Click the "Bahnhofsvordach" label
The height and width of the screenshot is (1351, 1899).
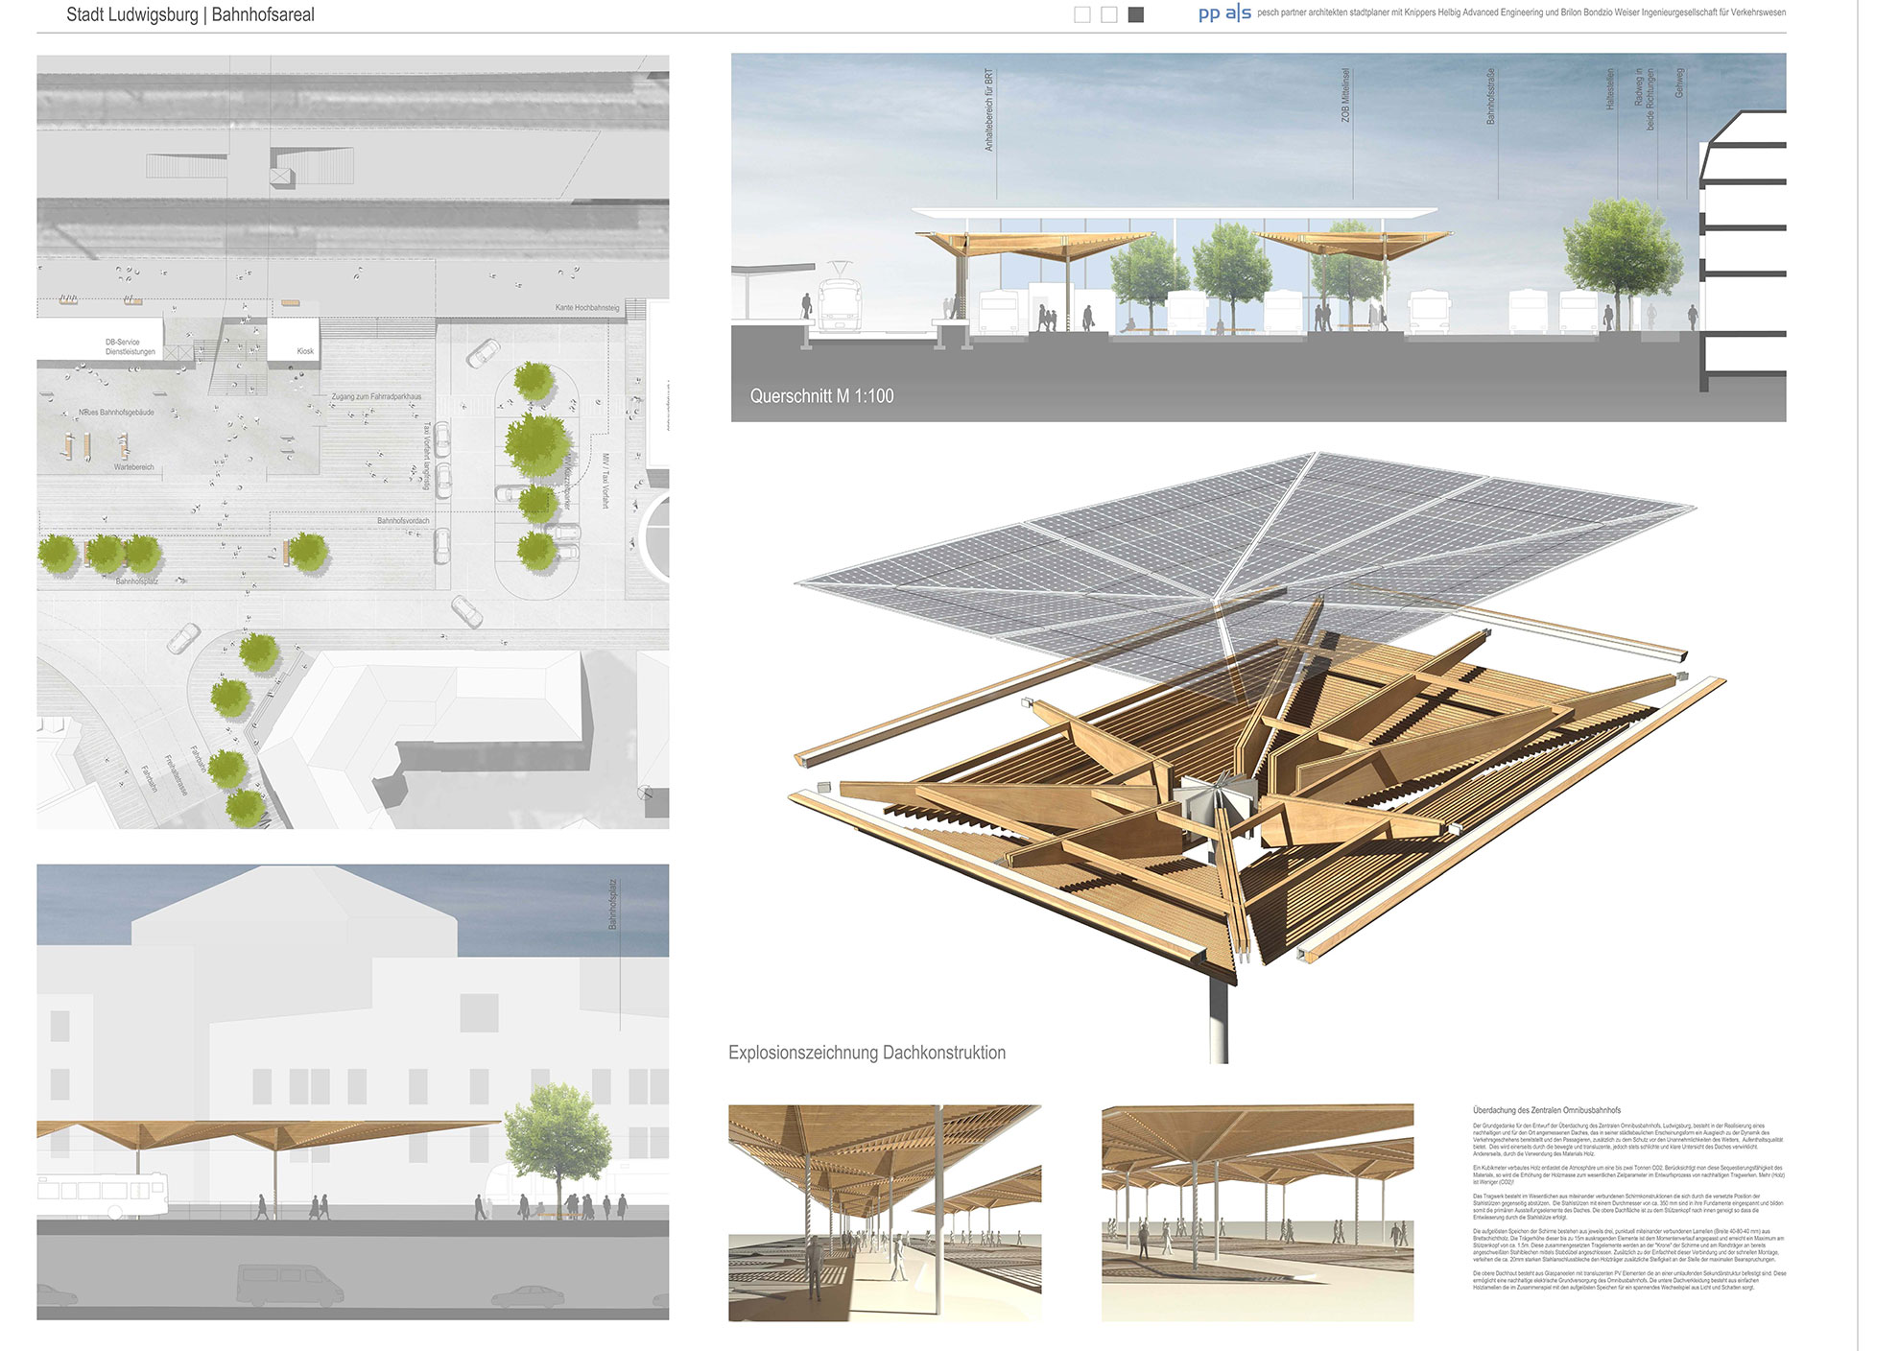[x=403, y=521]
